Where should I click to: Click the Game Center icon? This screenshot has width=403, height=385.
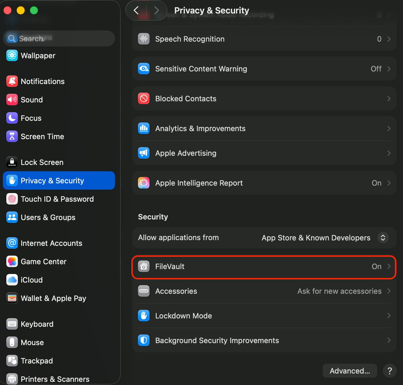point(12,262)
